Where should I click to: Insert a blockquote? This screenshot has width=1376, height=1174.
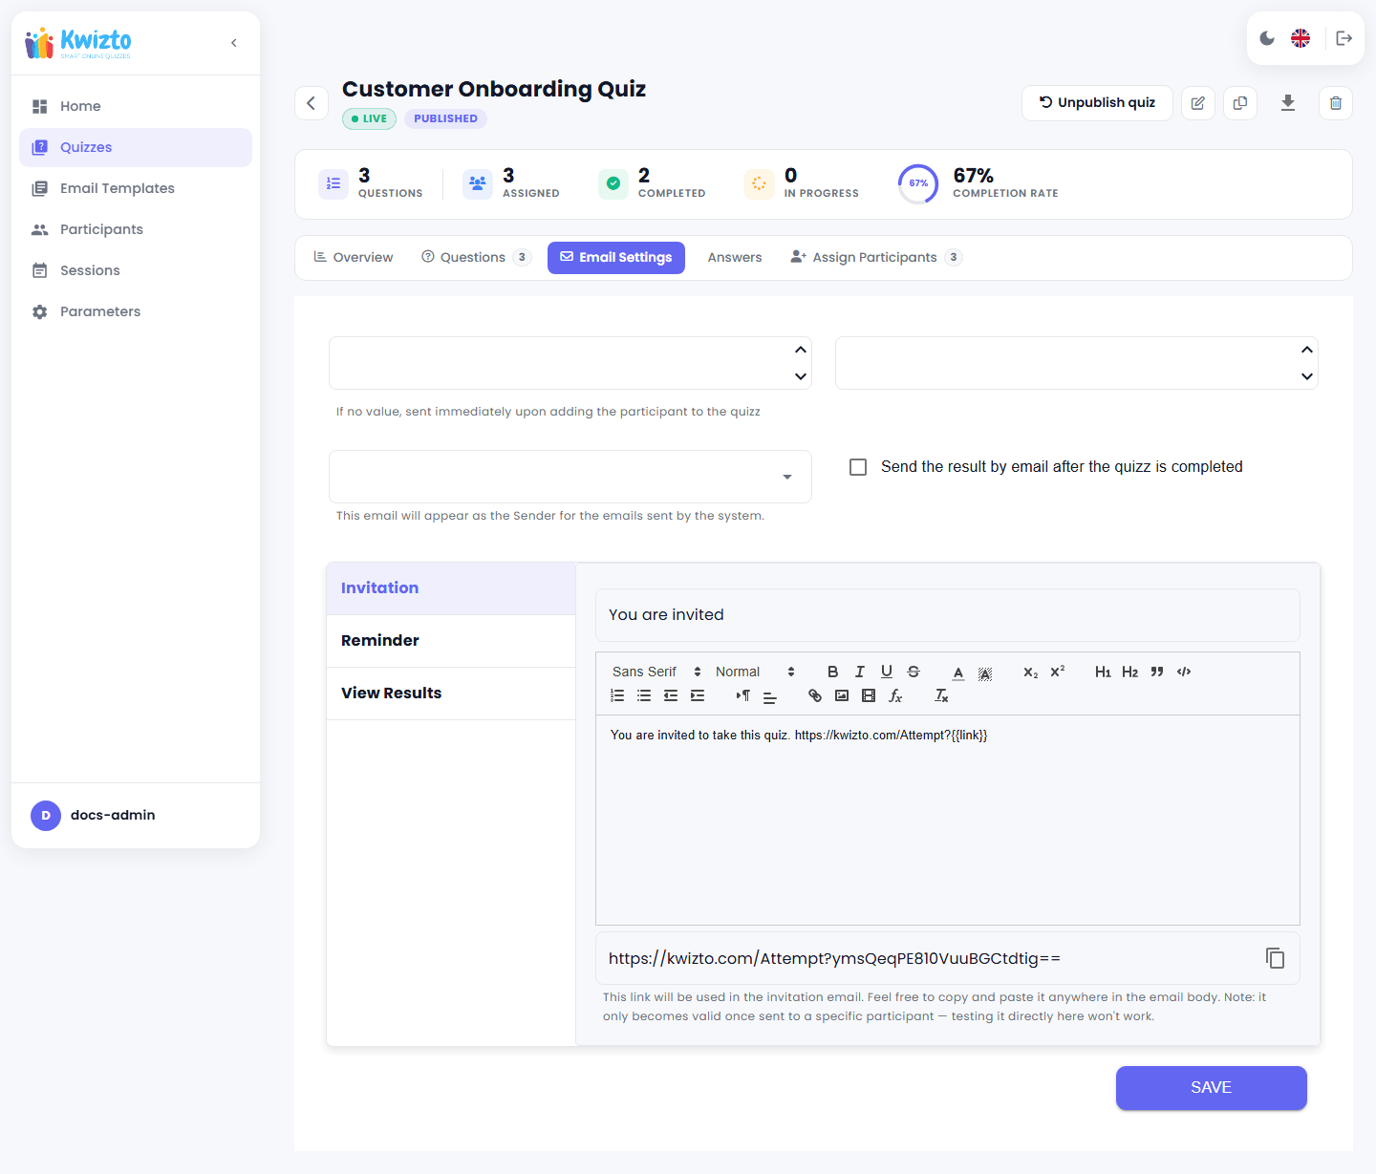tap(1156, 672)
